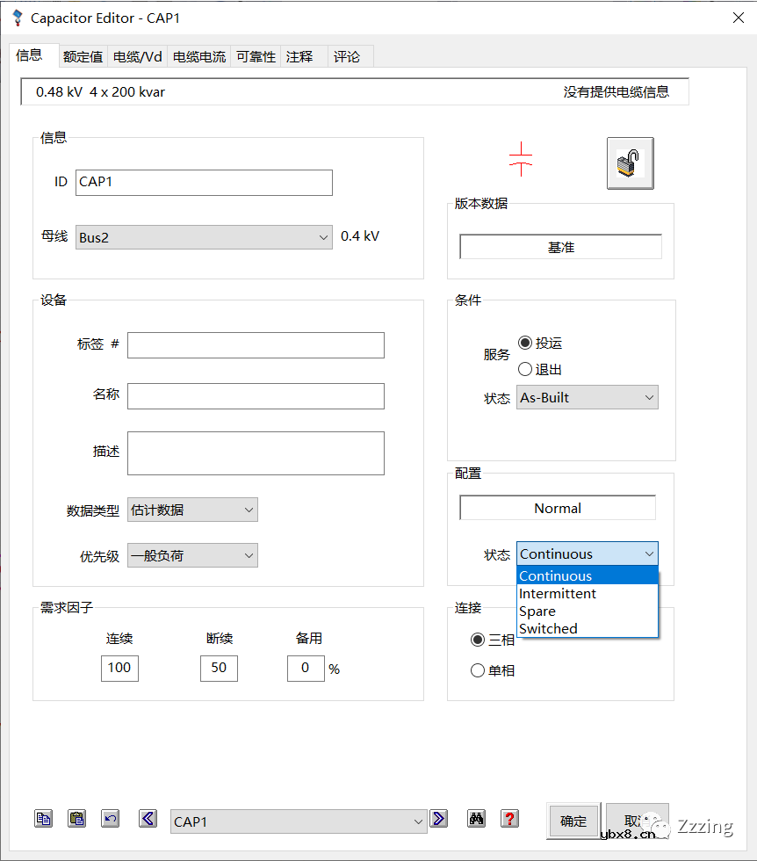
Task: Click the undo arrow icon near bottom
Action: (x=110, y=818)
